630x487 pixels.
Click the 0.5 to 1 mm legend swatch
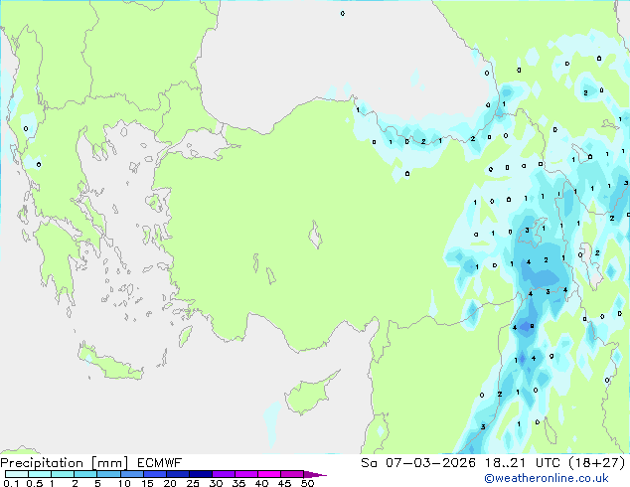(40, 474)
